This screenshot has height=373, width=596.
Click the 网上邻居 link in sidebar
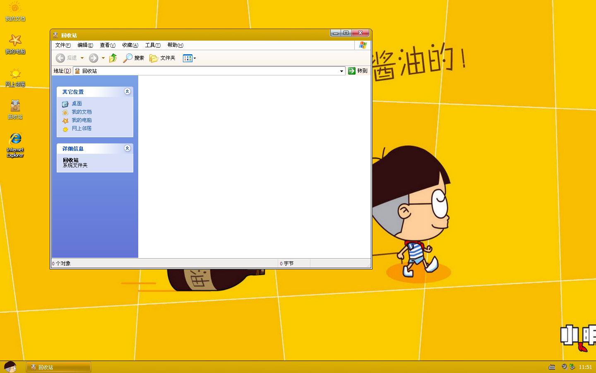click(x=82, y=128)
